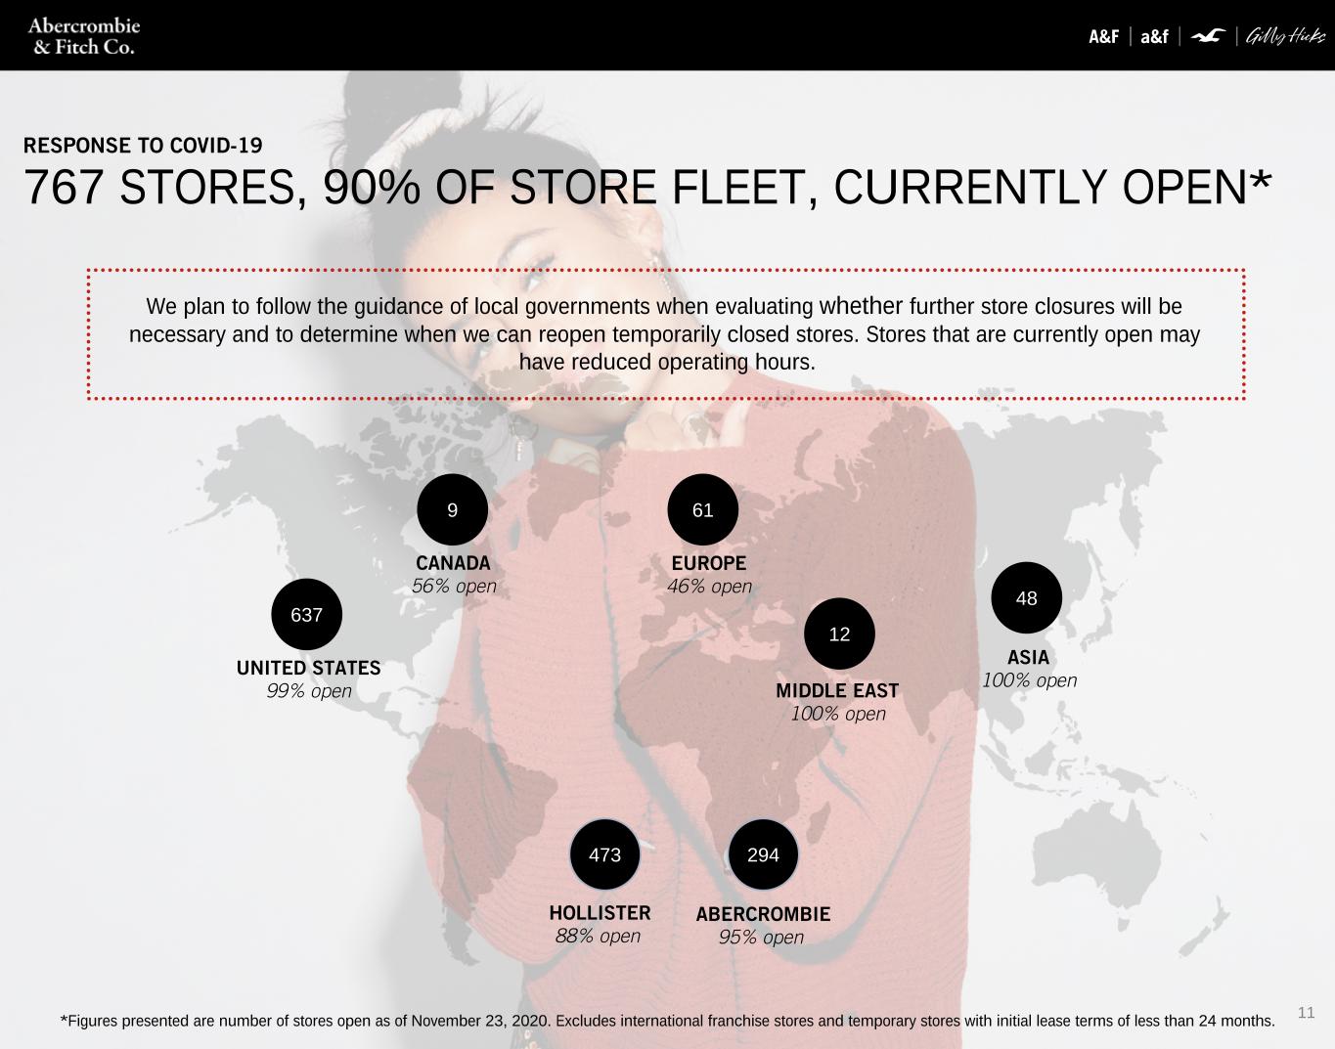
Task: Select the Europe circle showing 61
Action: click(x=703, y=509)
